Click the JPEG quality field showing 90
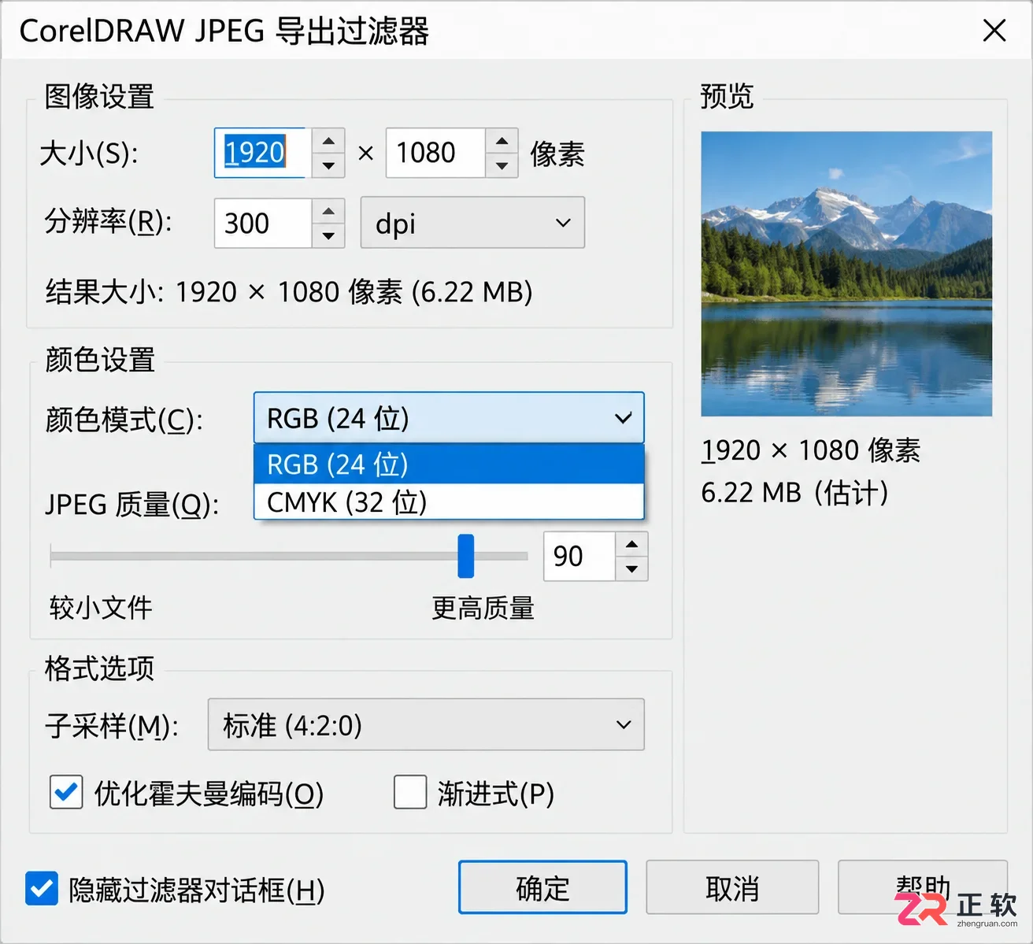Viewport: 1033px width, 944px height. [579, 556]
